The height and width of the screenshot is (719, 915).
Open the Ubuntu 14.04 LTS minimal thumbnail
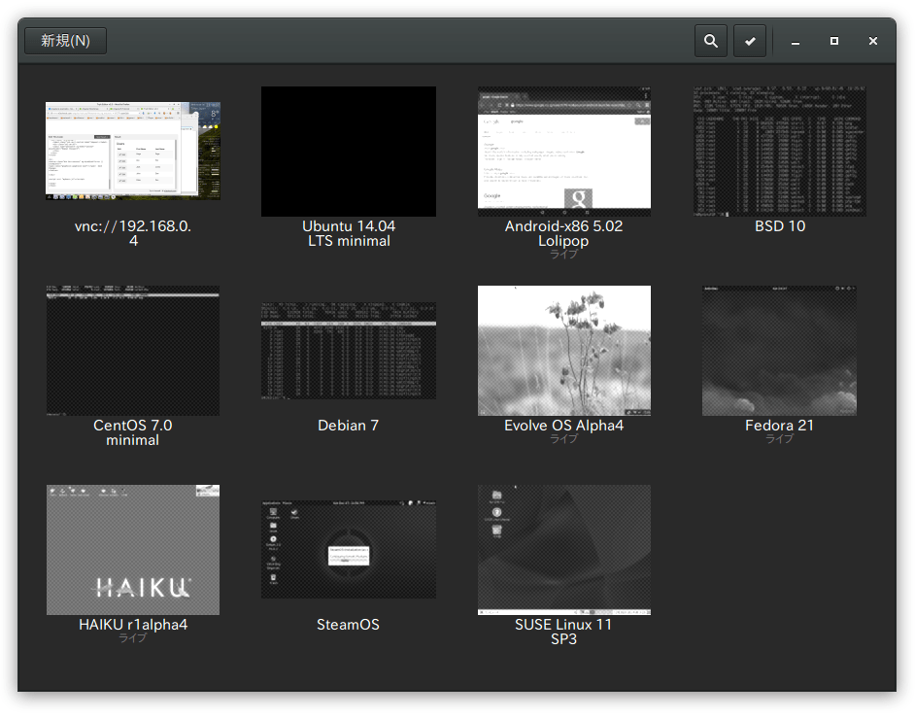(349, 152)
